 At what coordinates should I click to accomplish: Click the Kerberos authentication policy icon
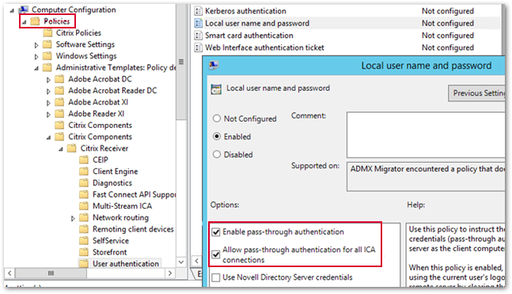(198, 11)
